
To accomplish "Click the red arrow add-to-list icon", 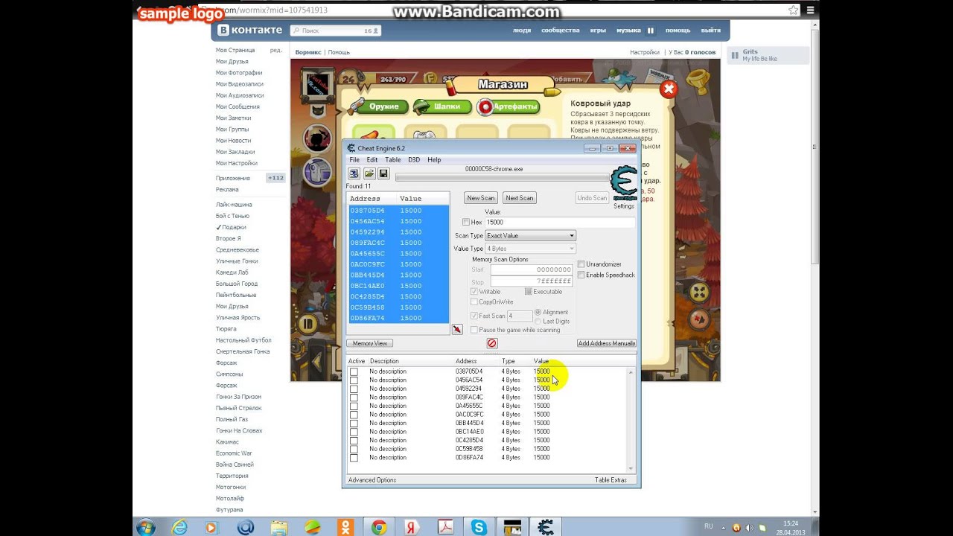I will click(457, 329).
